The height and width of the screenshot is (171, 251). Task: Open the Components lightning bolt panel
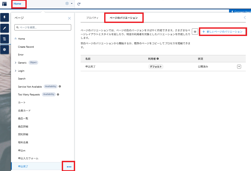[4, 17]
